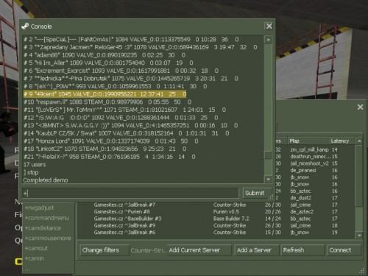Image resolution: width=368 pixels, height=276 pixels.
Task: Select +commandmenu autocomplete suggestion
Action: point(47,218)
